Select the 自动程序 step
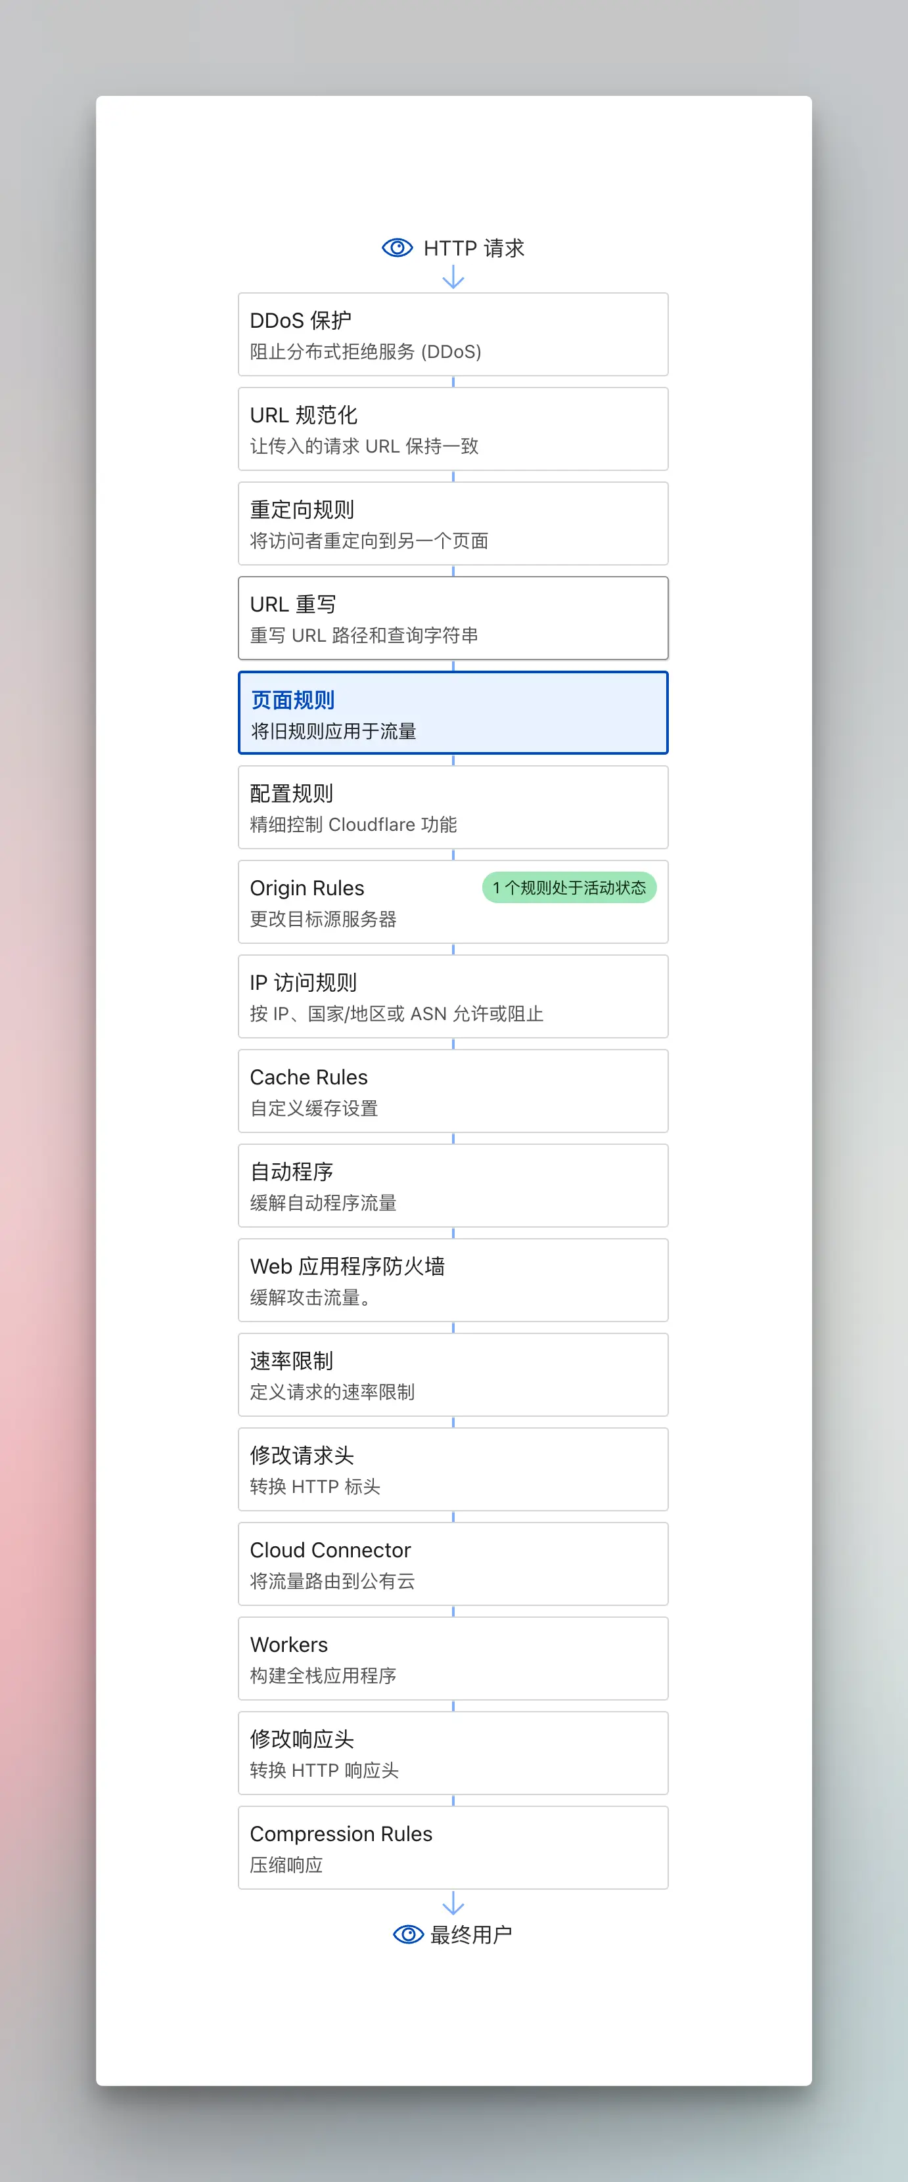The height and width of the screenshot is (2182, 908). click(x=453, y=1186)
